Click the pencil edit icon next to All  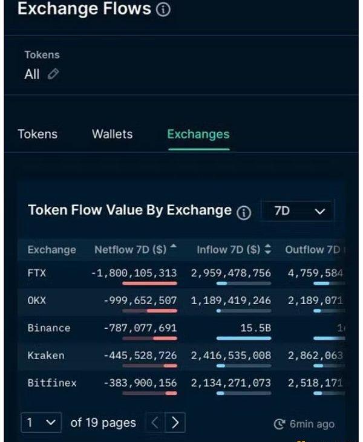(53, 74)
